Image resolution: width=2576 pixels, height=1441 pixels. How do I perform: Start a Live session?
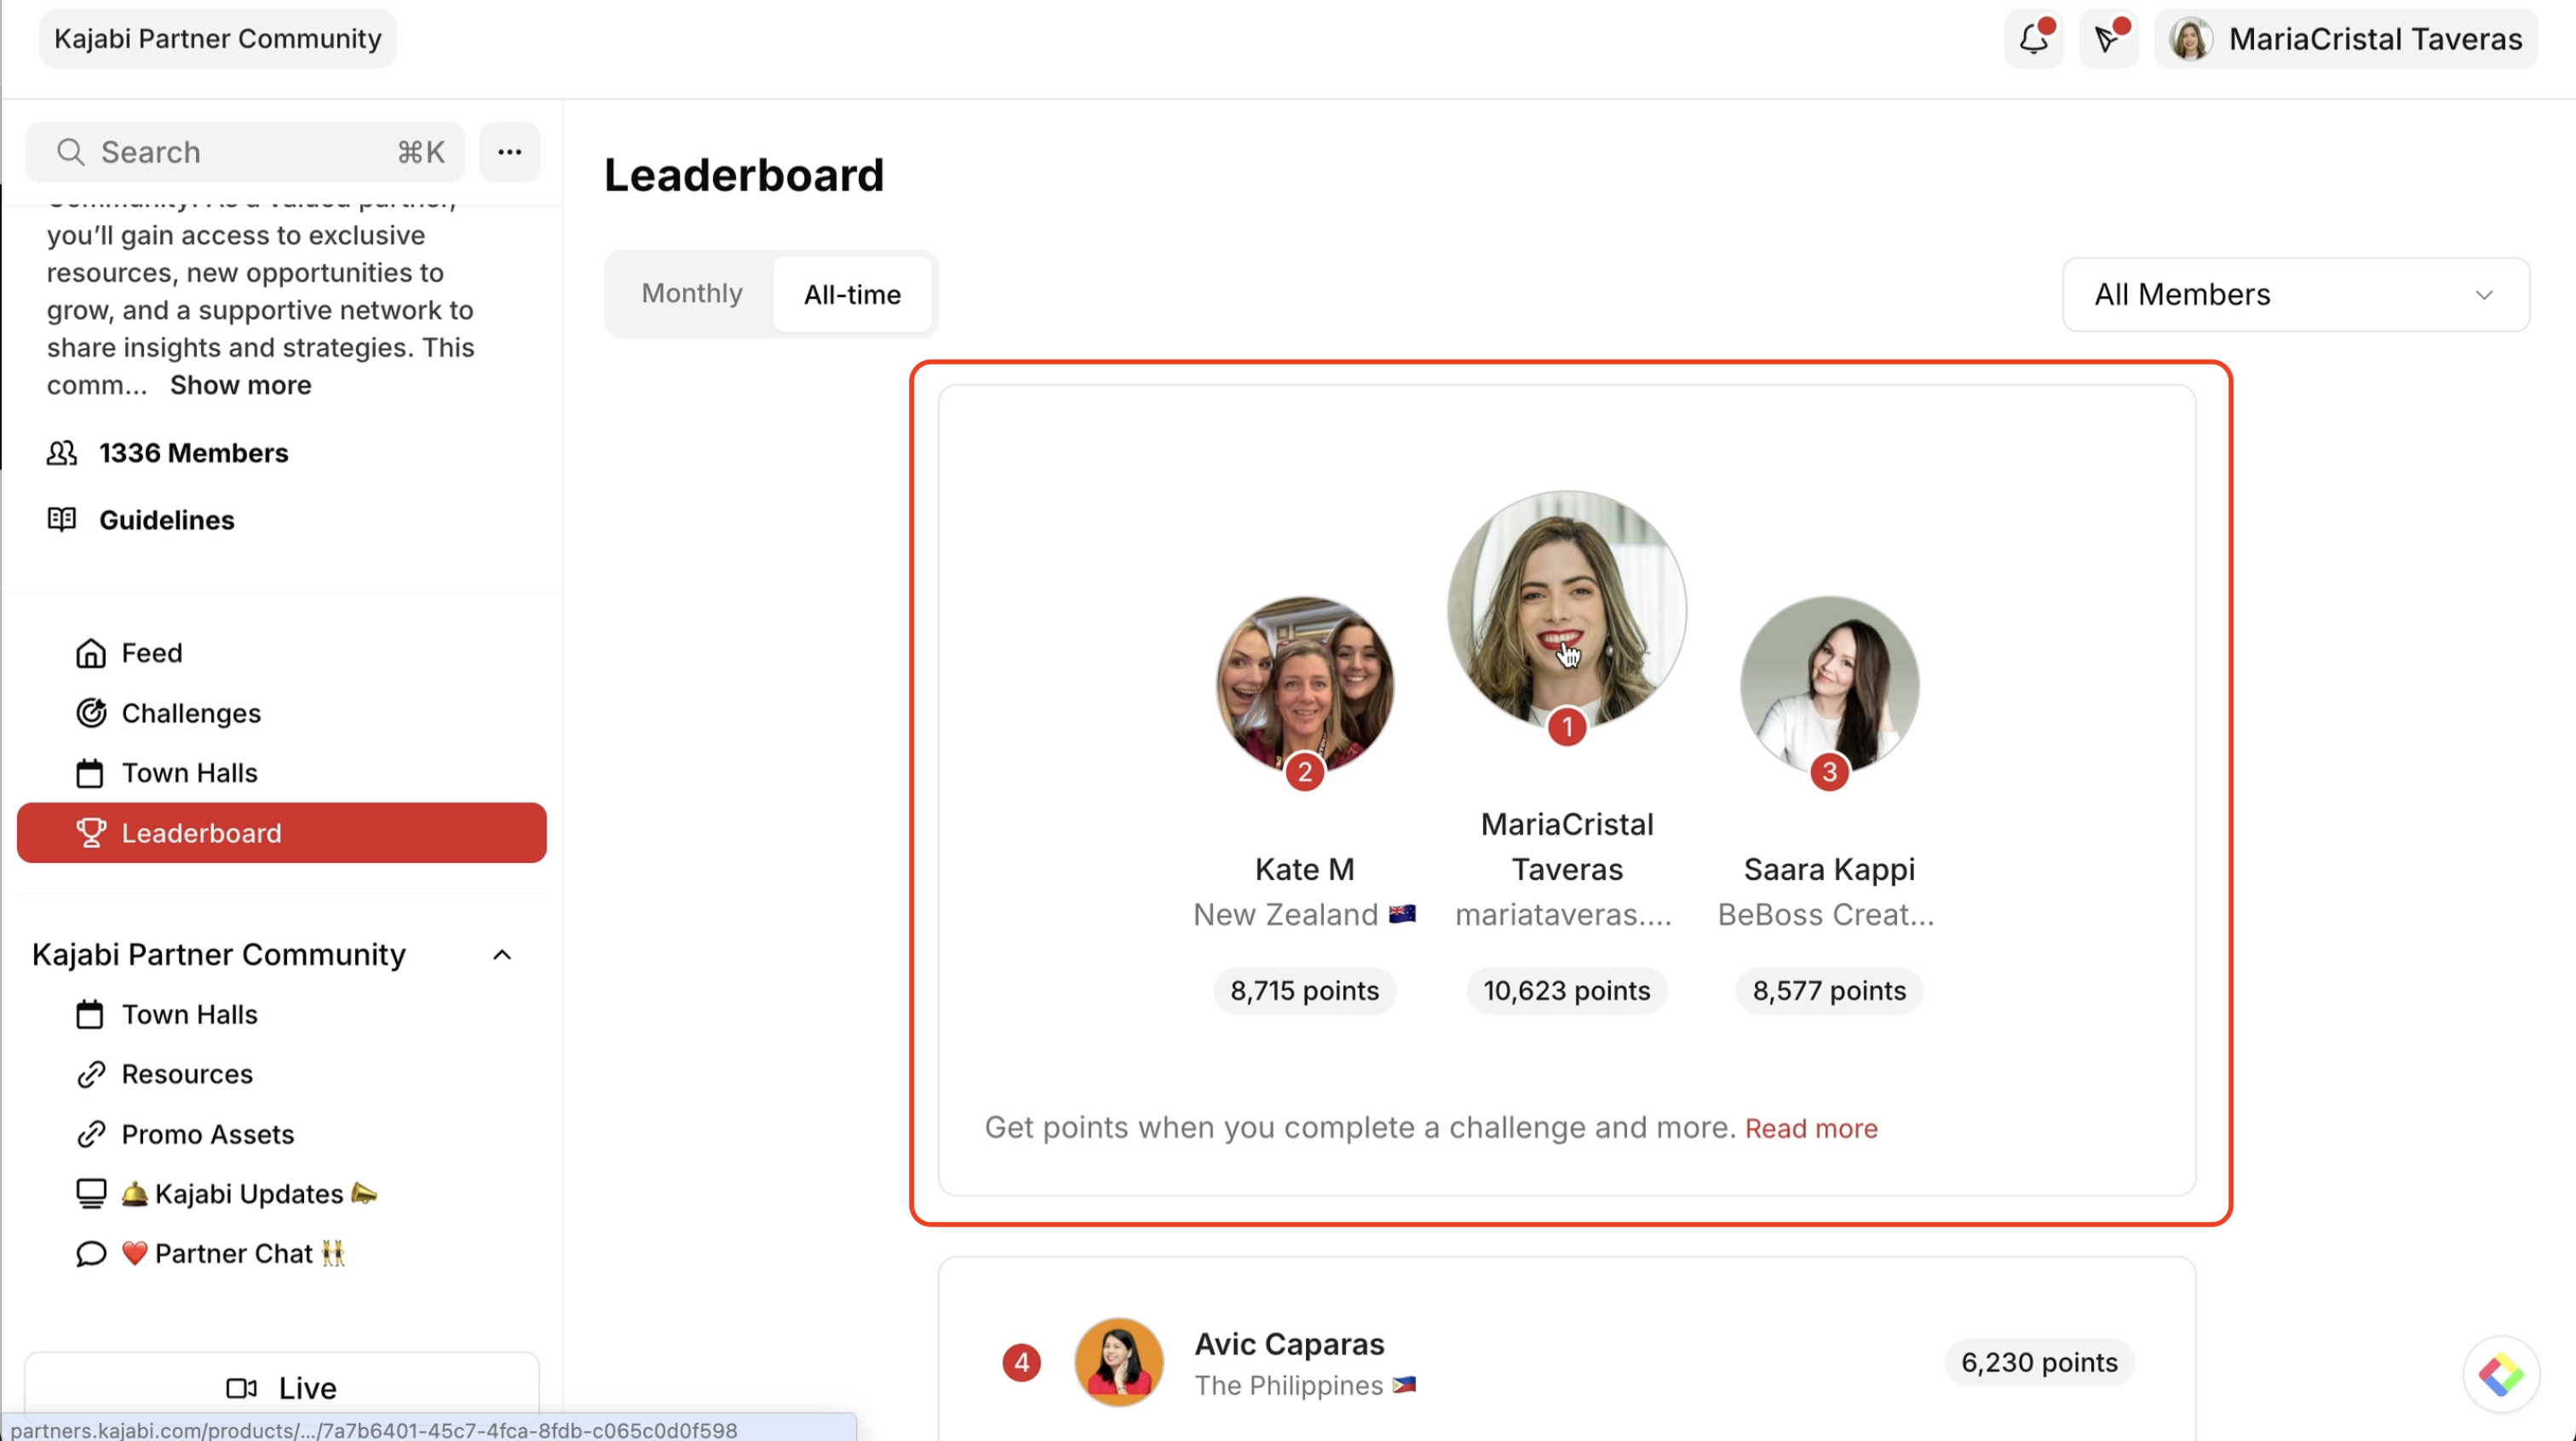click(x=282, y=1388)
